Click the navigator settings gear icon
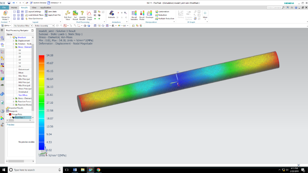Viewport: 308px width, 173px height. click(x=2, y=30)
